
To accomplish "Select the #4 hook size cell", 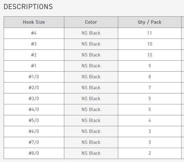I will tap(34, 33).
